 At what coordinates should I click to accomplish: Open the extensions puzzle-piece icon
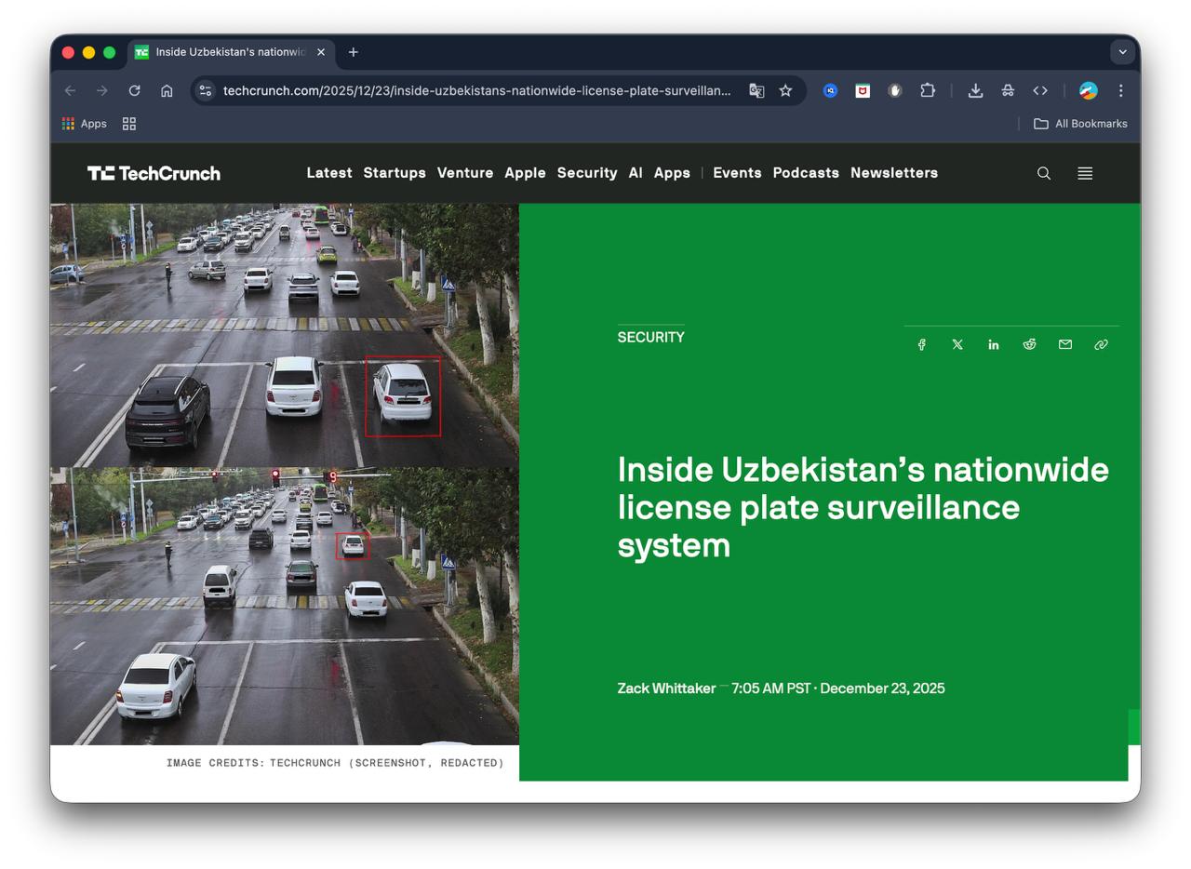pyautogui.click(x=928, y=90)
